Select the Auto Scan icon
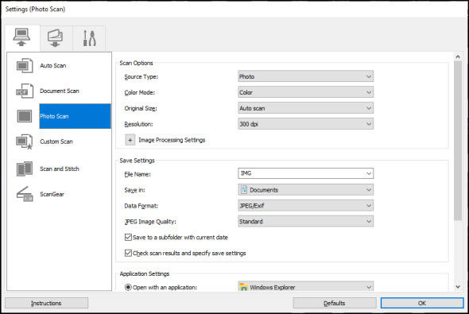This screenshot has height=314, width=469. (x=25, y=65)
